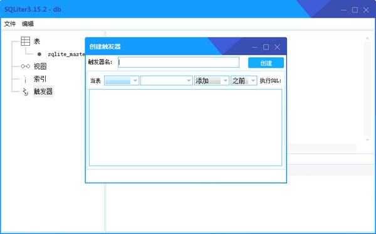Click the SQLiter3.15.2 - db window title
The image size is (376, 234).
(x=33, y=9)
